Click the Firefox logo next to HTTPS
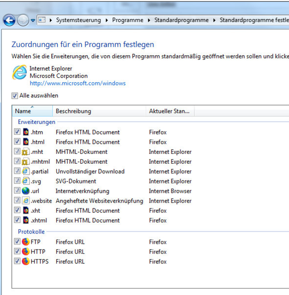 point(26,261)
